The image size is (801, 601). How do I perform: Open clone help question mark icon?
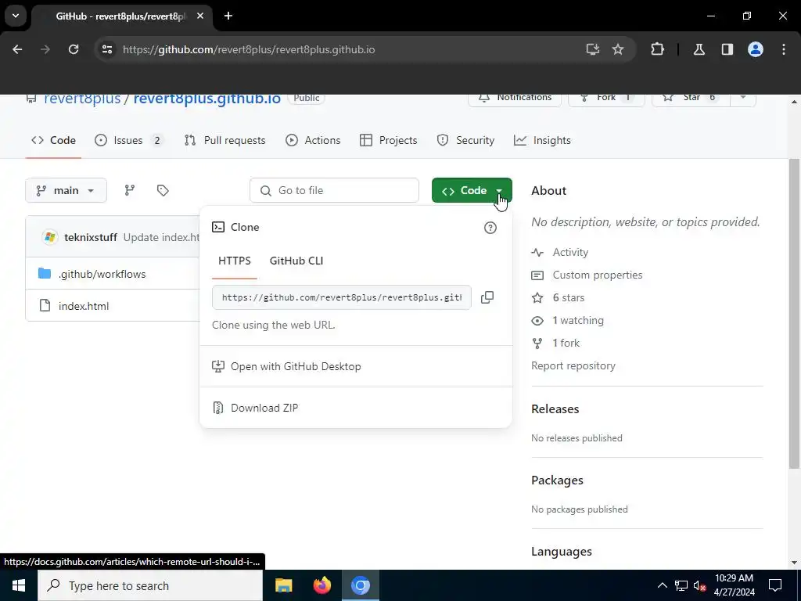pos(490,228)
